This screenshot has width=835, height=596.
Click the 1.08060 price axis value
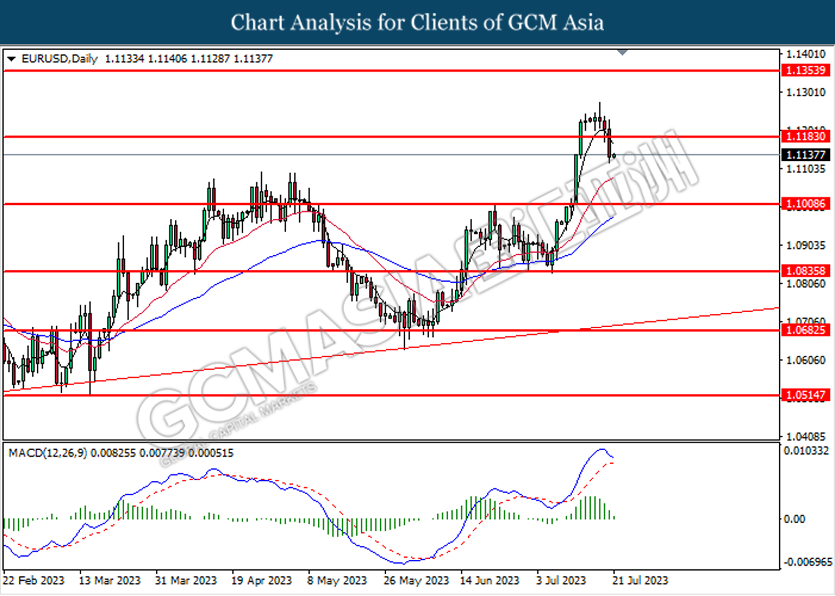click(805, 284)
